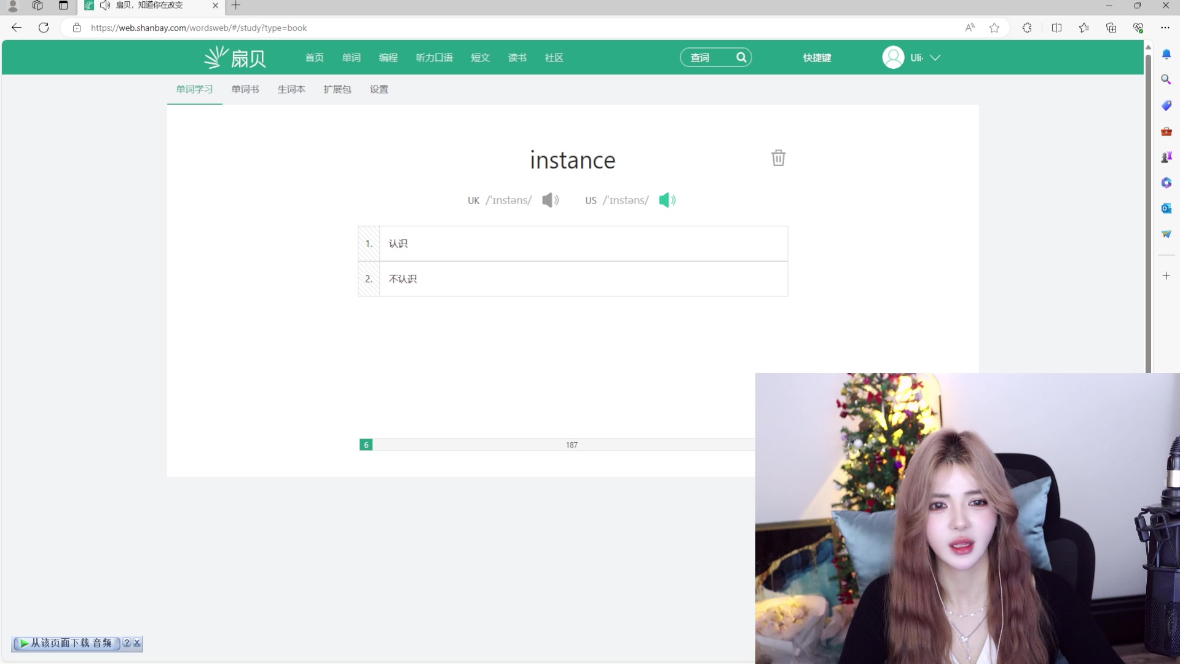Open 读书 in top navigation
The width and height of the screenshot is (1180, 664).
pyautogui.click(x=517, y=57)
